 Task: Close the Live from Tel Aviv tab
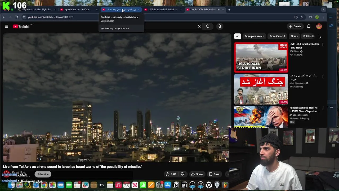coord(223,10)
